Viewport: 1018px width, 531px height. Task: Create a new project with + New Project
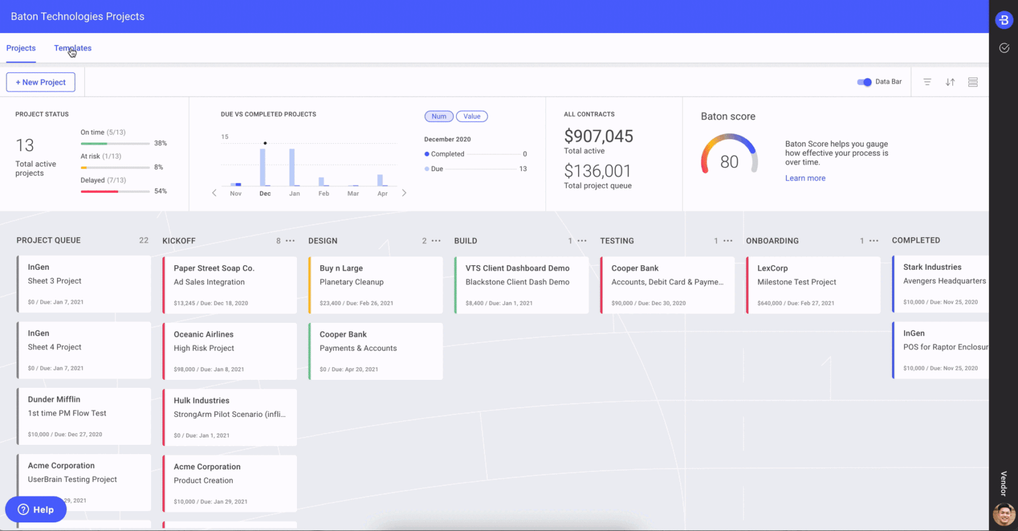[40, 82]
